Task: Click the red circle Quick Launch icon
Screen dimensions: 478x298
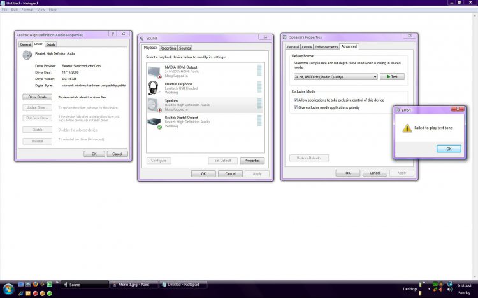Action: 35,294
